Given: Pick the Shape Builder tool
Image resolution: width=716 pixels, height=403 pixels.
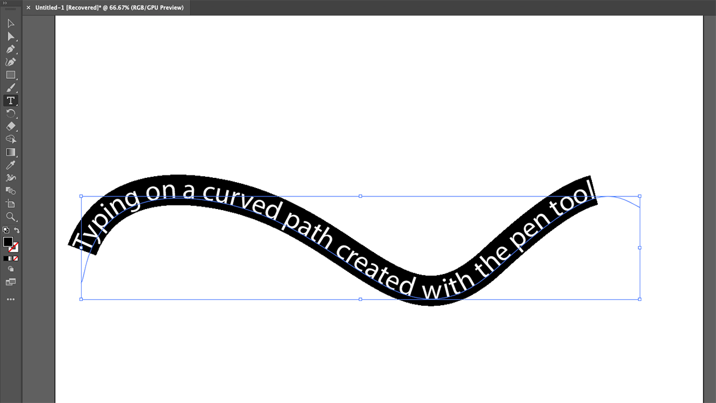Looking at the screenshot, I should (11, 139).
